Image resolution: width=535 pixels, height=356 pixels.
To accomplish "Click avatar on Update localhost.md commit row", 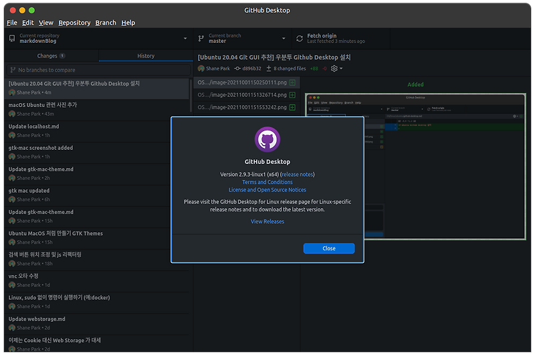I will click(12, 135).
